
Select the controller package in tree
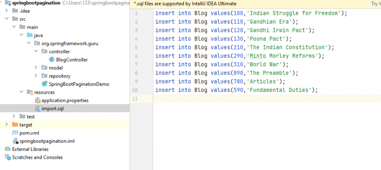click(x=59, y=52)
